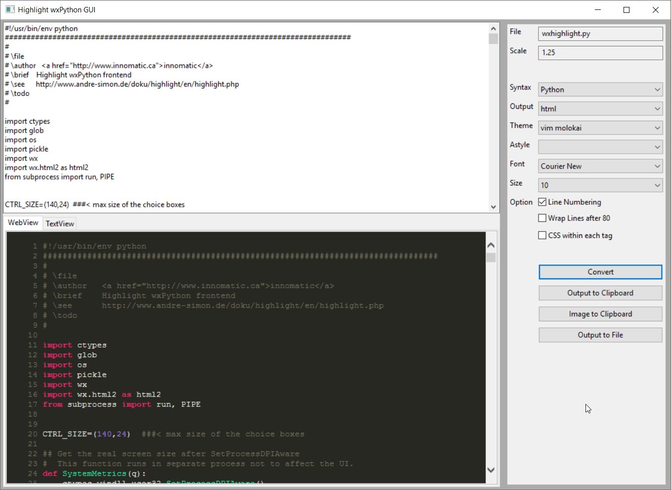The image size is (671, 490).
Task: Click the down arrow of the source code scrollbar
Action: 493,206
